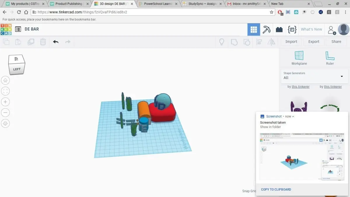Click the Import button
This screenshot has height=197, width=350.
point(291,42)
